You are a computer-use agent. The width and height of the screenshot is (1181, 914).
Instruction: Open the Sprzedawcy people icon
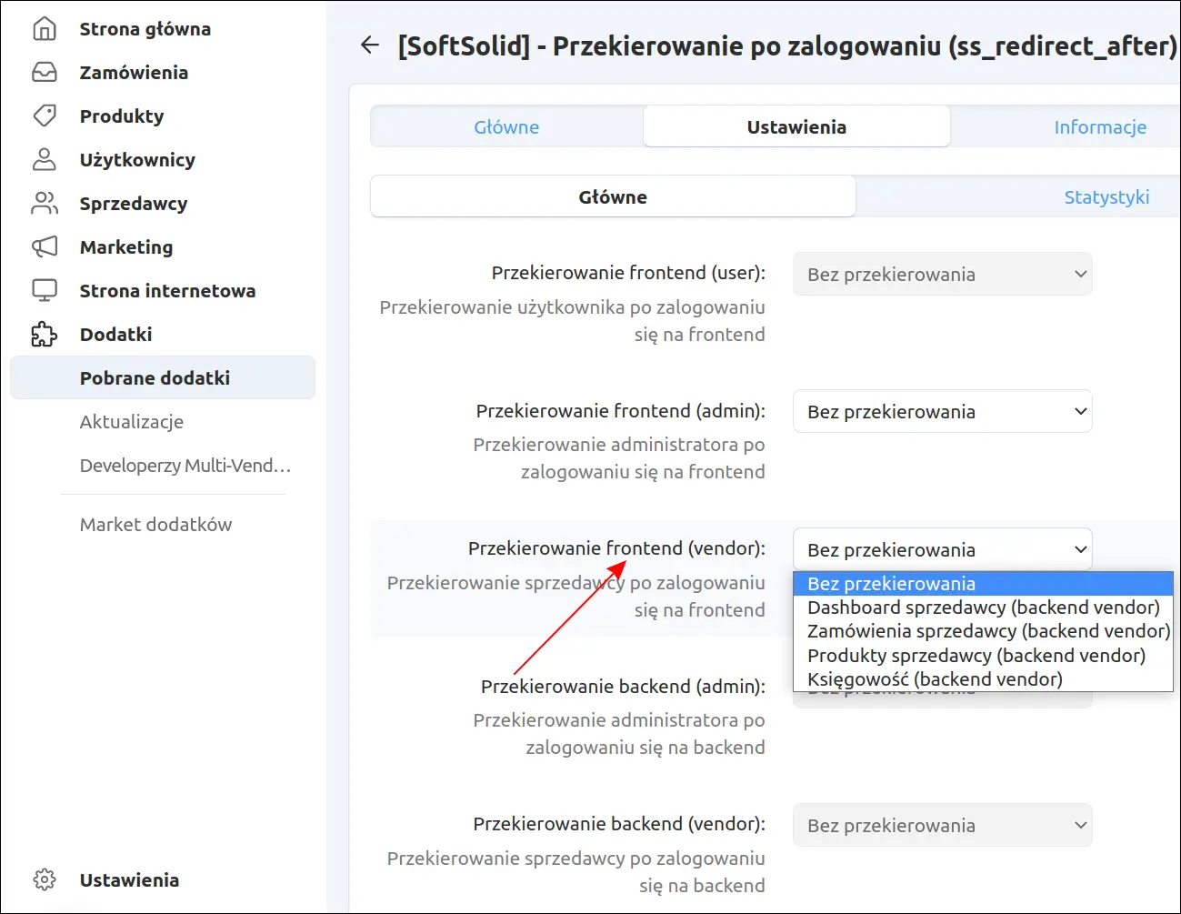click(x=45, y=204)
